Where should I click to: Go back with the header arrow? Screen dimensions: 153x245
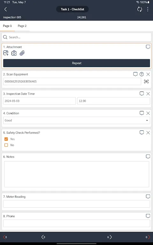click(x=6, y=9)
